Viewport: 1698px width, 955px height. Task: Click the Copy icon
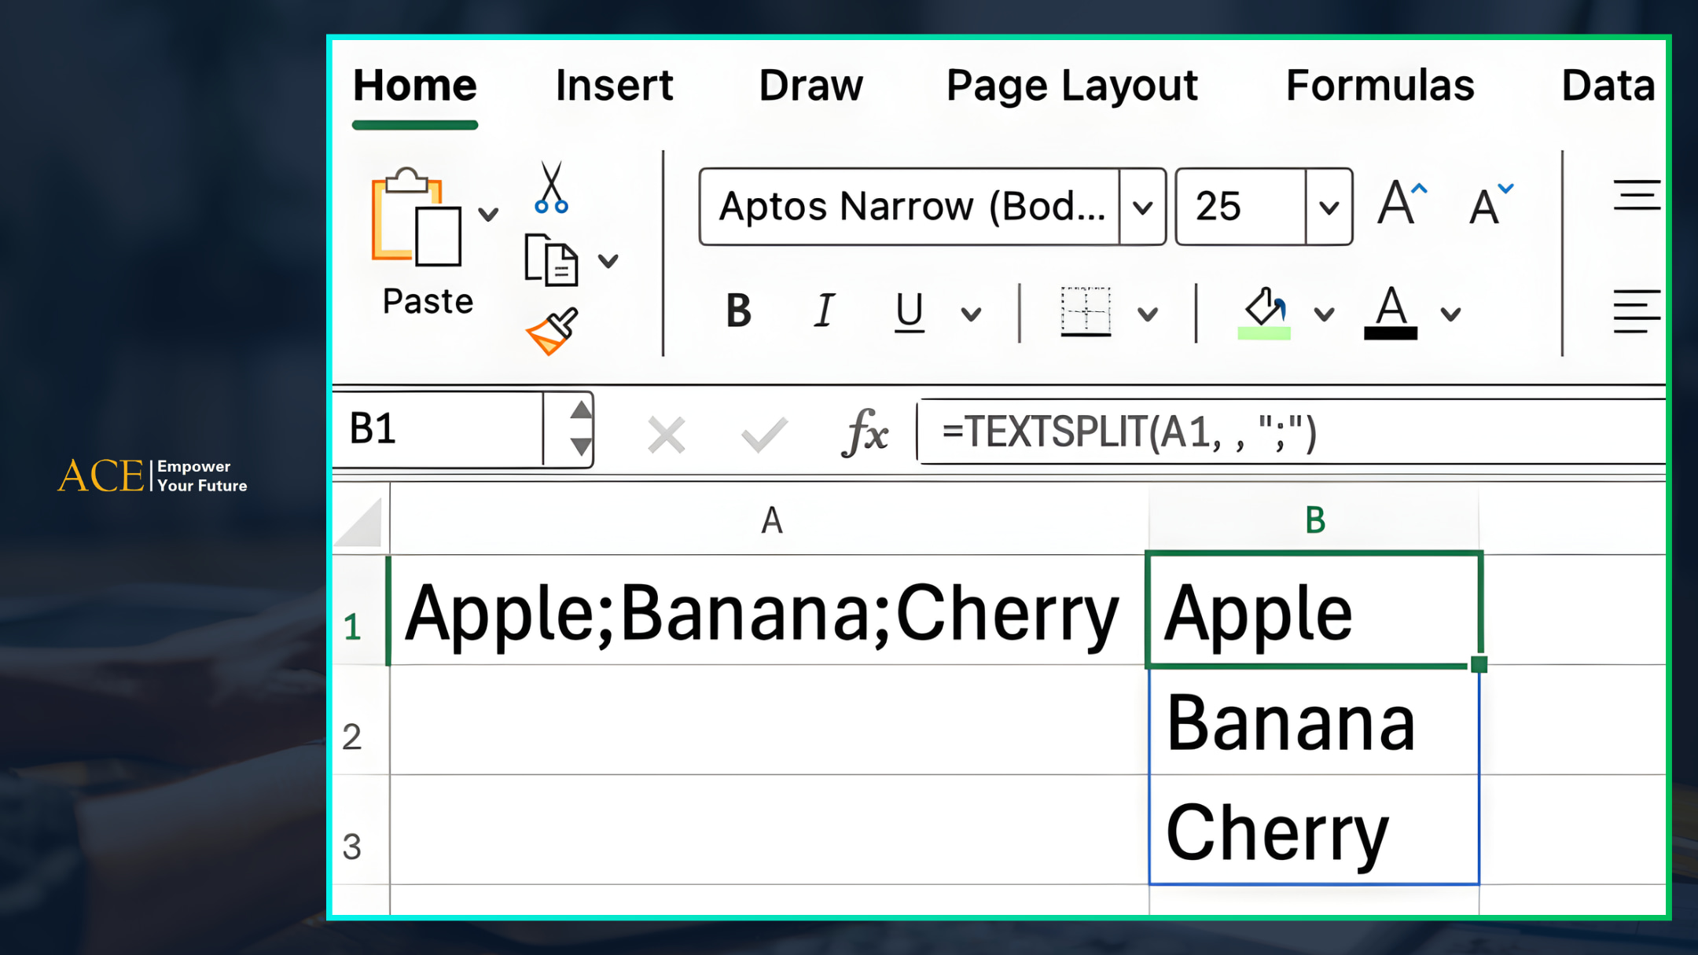(x=550, y=259)
